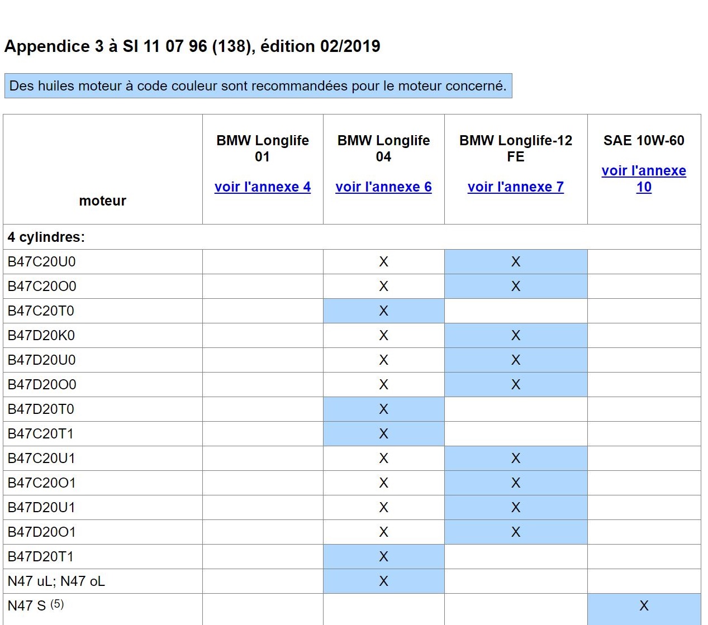Click the highlighted Longlife 04 X for B47D20T1

point(383,556)
